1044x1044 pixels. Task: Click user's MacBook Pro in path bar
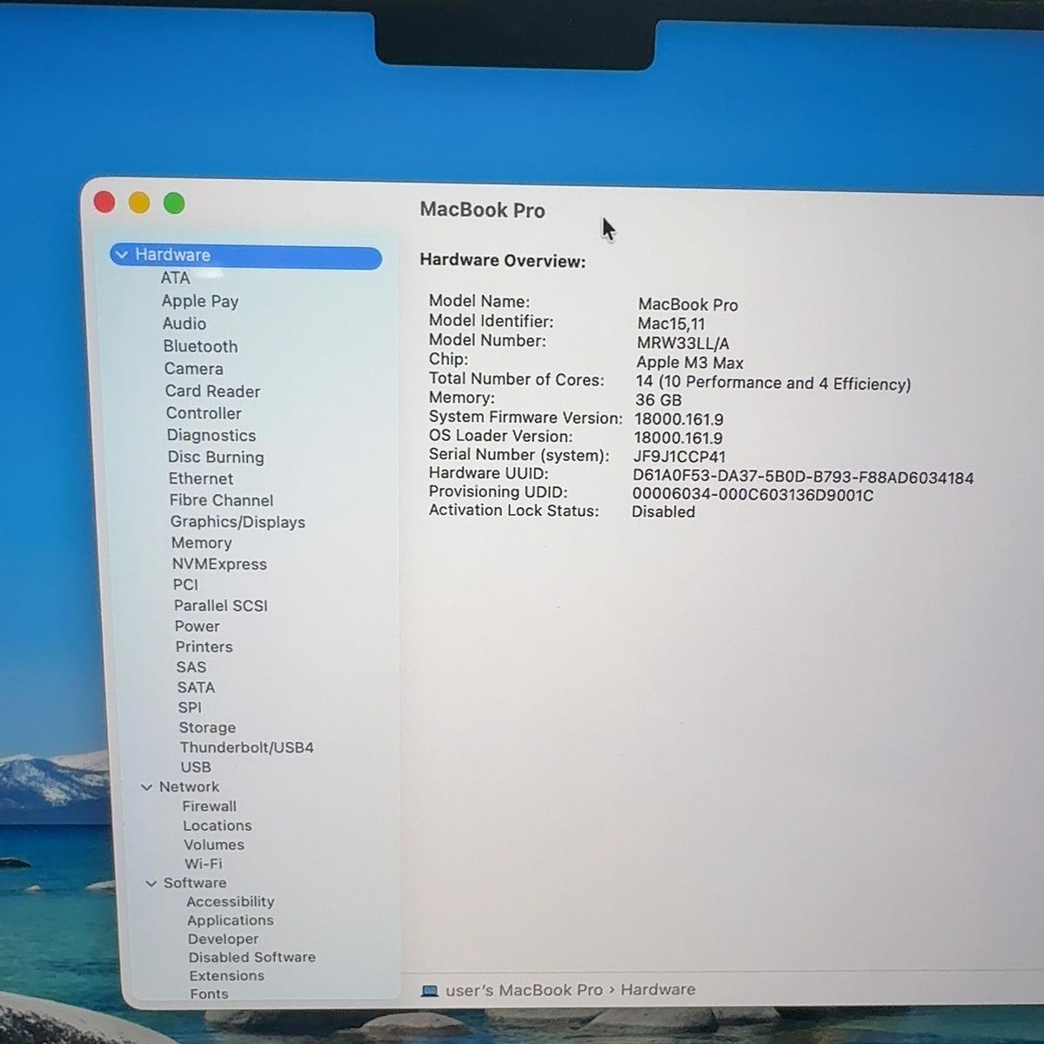click(x=524, y=990)
